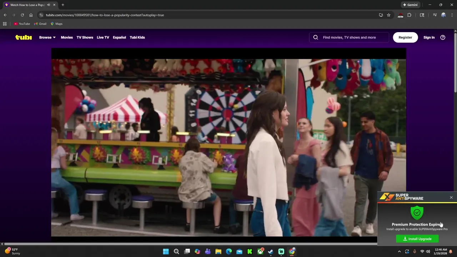Go to the browser home page
Image resolution: width=457 pixels, height=257 pixels.
31,15
